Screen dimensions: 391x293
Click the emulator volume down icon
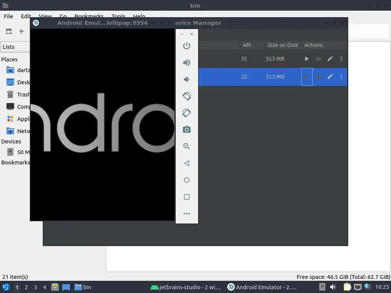186,79
